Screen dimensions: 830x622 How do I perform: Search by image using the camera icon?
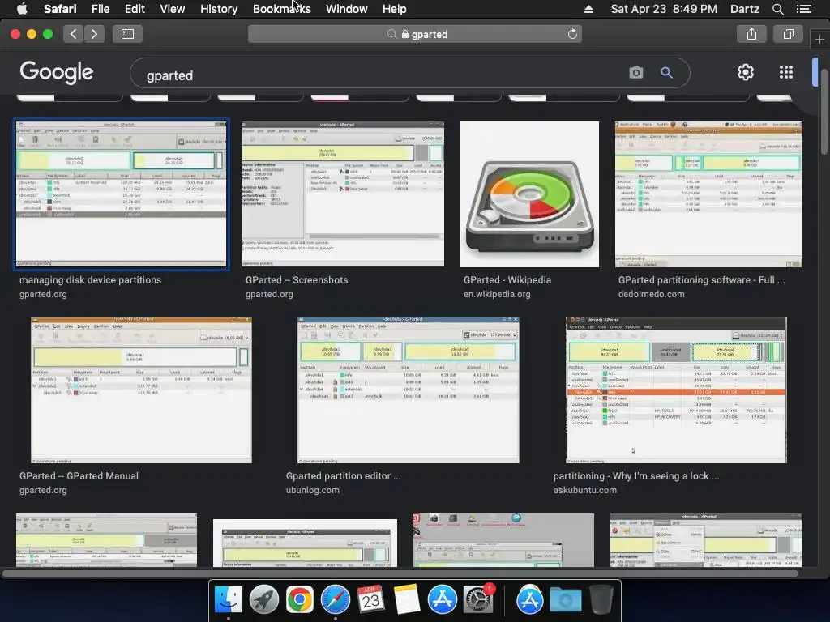pos(636,72)
